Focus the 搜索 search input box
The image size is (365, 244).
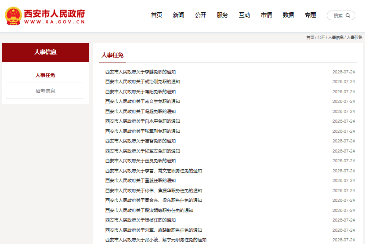click(341, 15)
